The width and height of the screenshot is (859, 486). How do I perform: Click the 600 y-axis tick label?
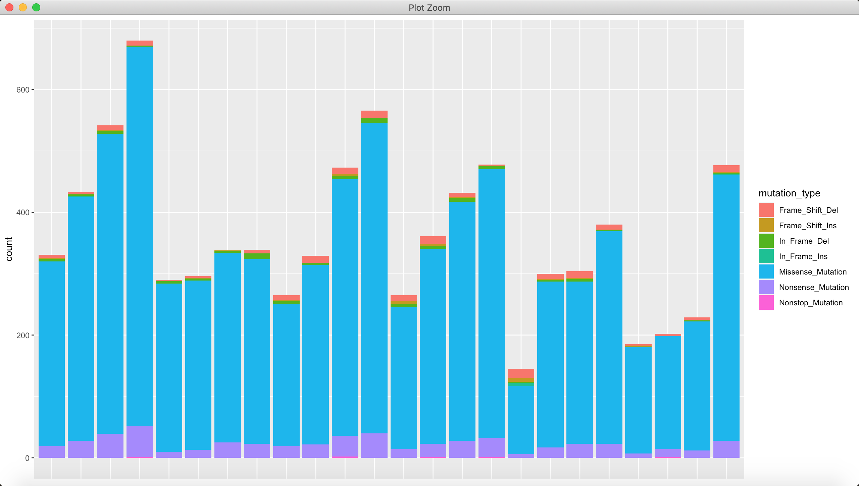22,90
